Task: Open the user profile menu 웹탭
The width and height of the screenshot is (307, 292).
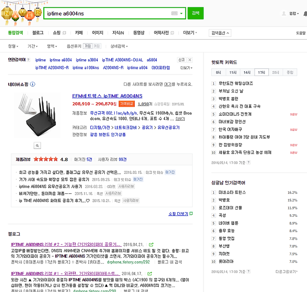Action: click(x=294, y=13)
